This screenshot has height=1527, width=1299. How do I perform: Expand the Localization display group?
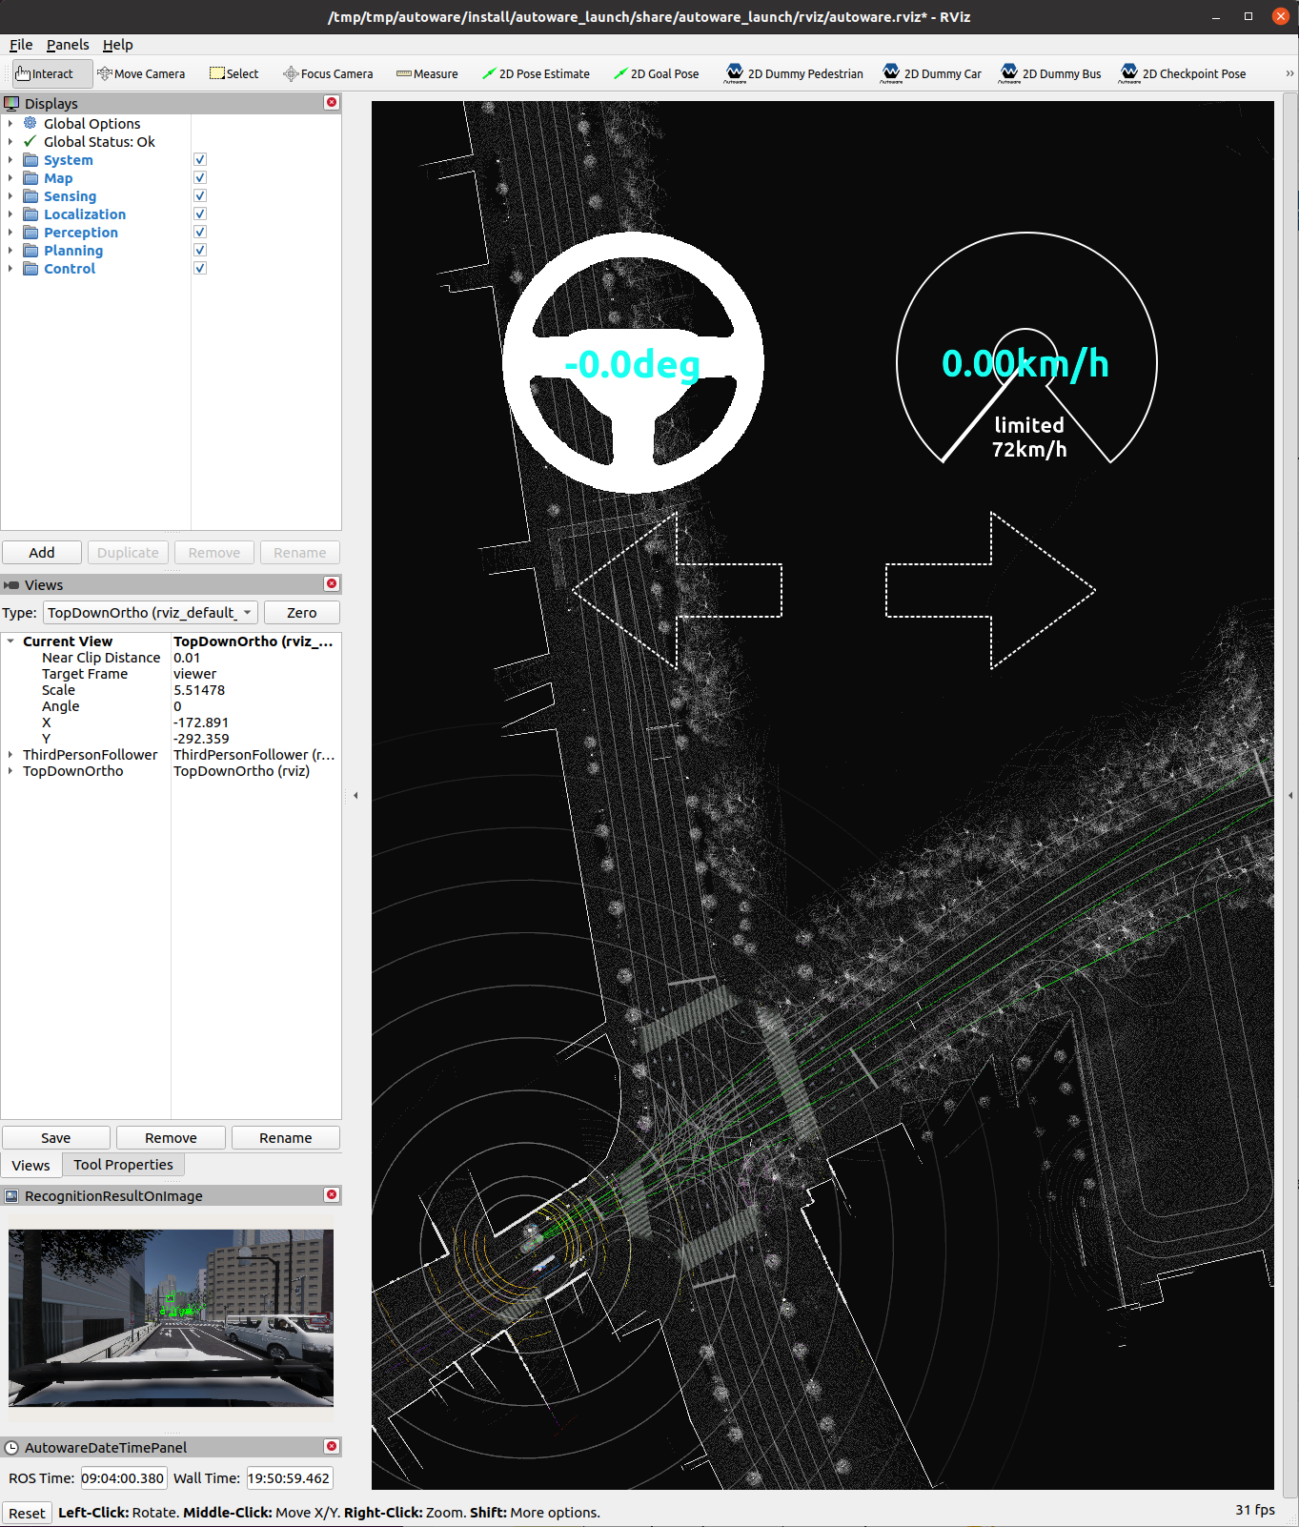10,214
